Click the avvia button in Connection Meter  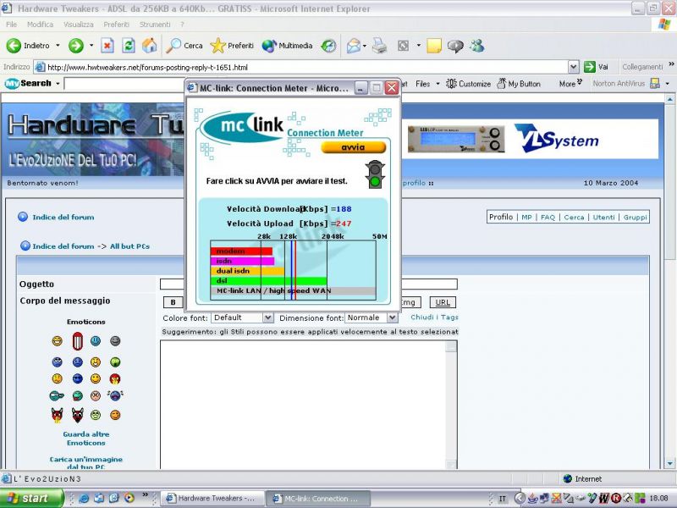click(353, 147)
